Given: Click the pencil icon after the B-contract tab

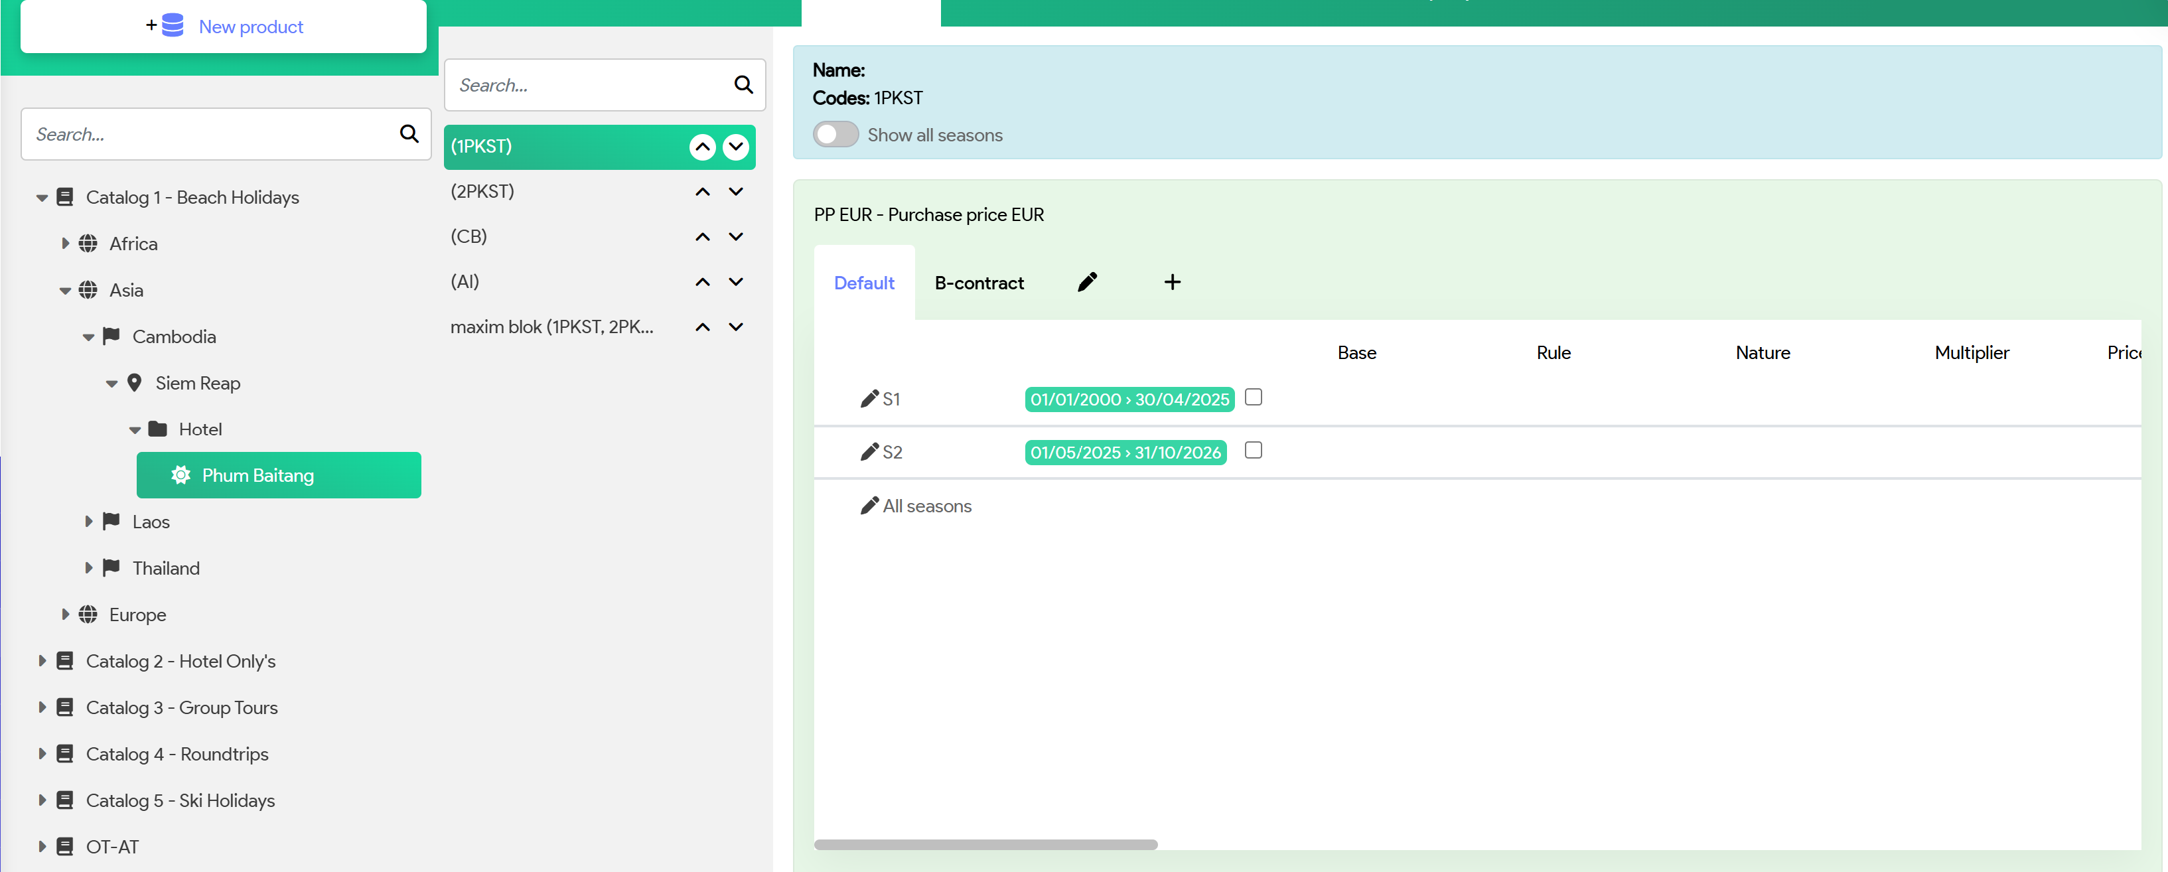Looking at the screenshot, I should coord(1086,282).
